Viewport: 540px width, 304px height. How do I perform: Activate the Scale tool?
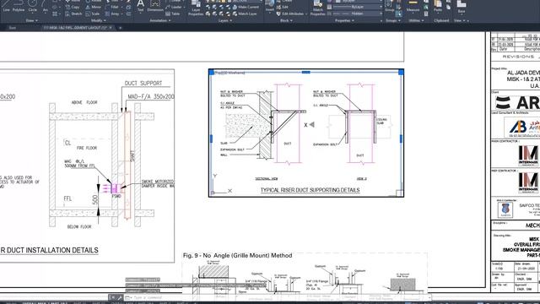[93, 14]
